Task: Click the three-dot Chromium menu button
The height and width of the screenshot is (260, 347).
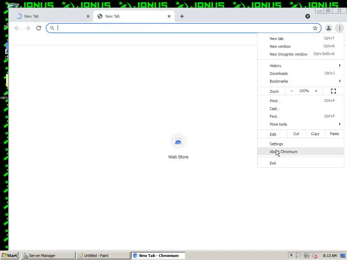Action: pos(340,28)
